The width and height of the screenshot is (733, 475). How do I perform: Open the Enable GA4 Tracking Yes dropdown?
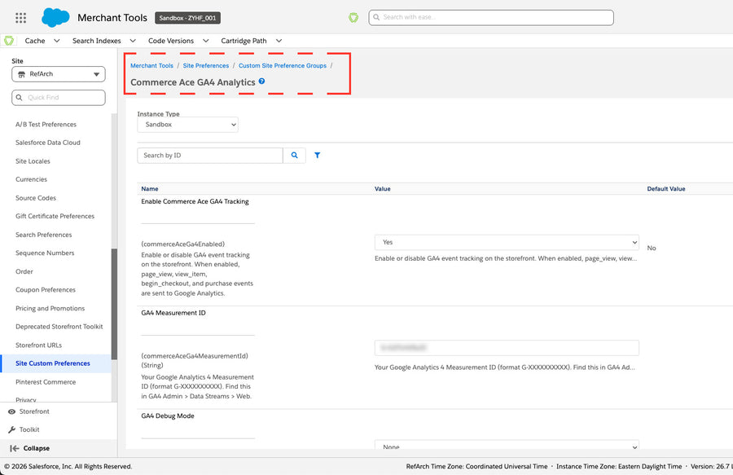coord(507,242)
